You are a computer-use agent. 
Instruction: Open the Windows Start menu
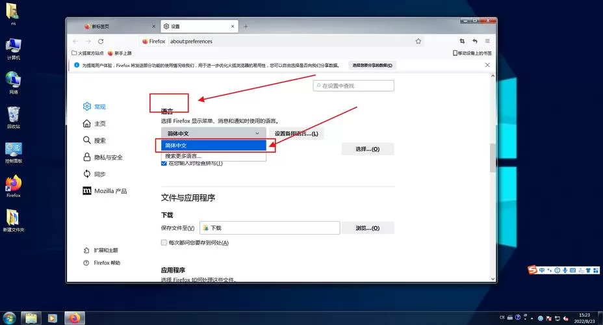click(x=9, y=318)
